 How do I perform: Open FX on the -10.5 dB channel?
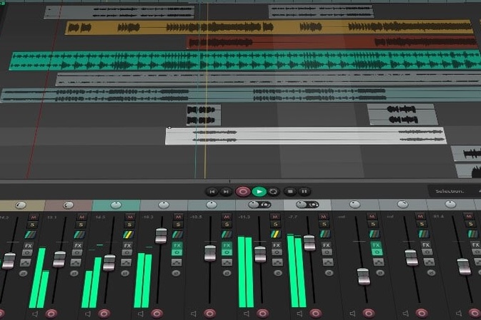pyautogui.click(x=227, y=247)
